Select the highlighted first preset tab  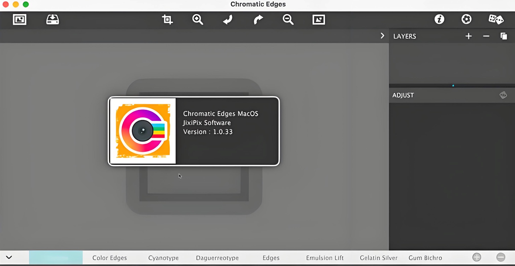(56, 257)
